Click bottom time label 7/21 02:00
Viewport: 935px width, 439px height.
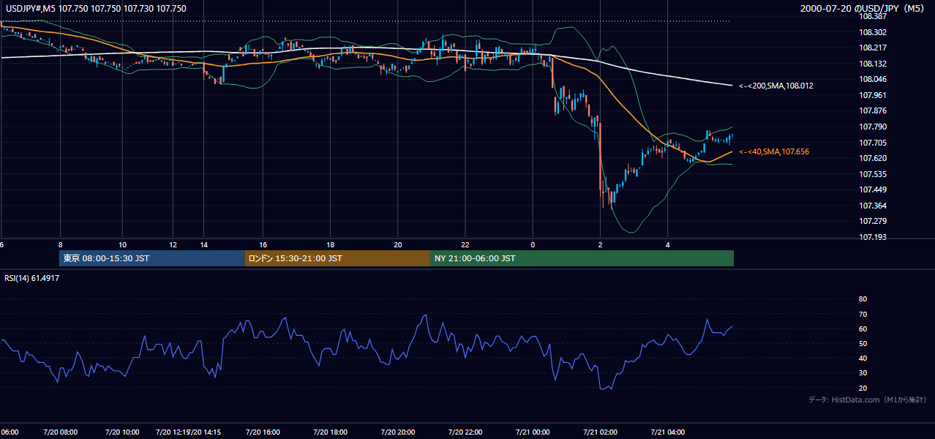click(x=600, y=432)
